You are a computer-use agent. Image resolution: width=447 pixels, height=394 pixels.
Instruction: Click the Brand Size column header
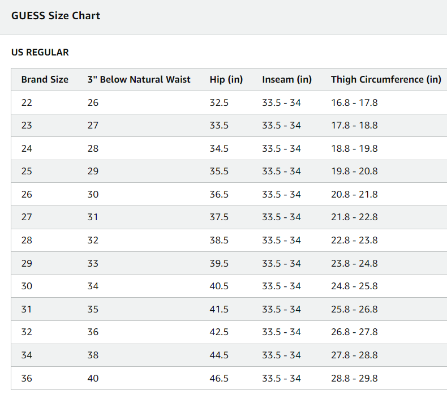coord(45,79)
